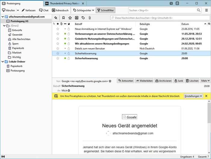Open the Adressbuch
The height and width of the screenshot is (159, 211).
point(60,10)
